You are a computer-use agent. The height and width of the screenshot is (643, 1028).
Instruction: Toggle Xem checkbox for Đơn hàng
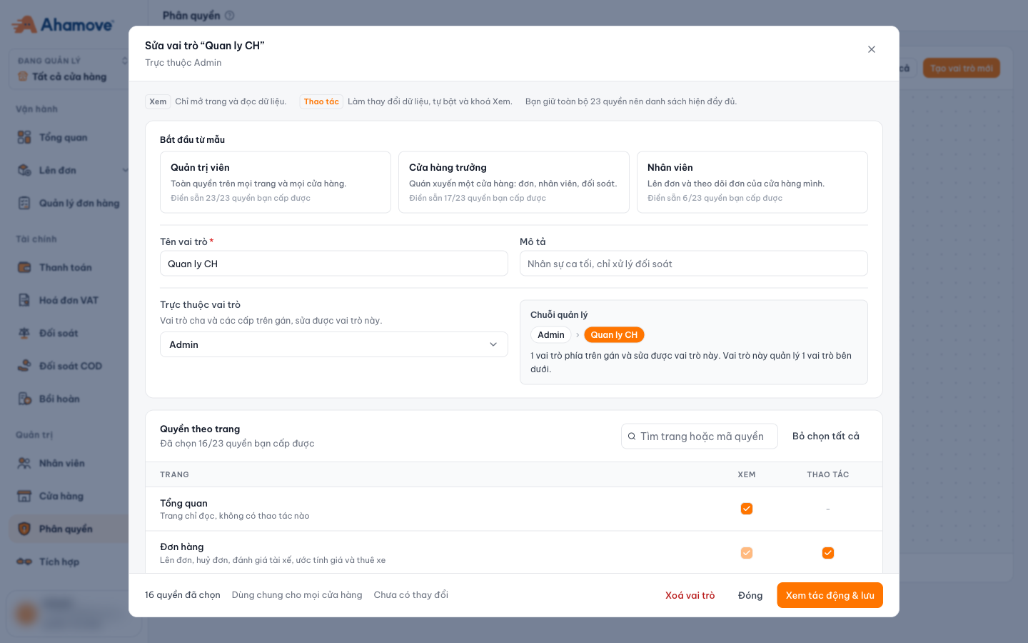(747, 553)
